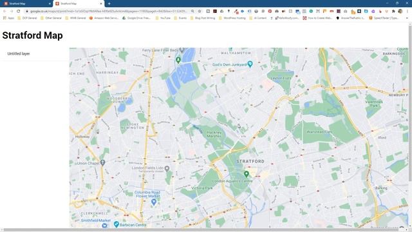412x232 pixels.
Task: Click the red Pinterest extension icon
Action: point(270,12)
